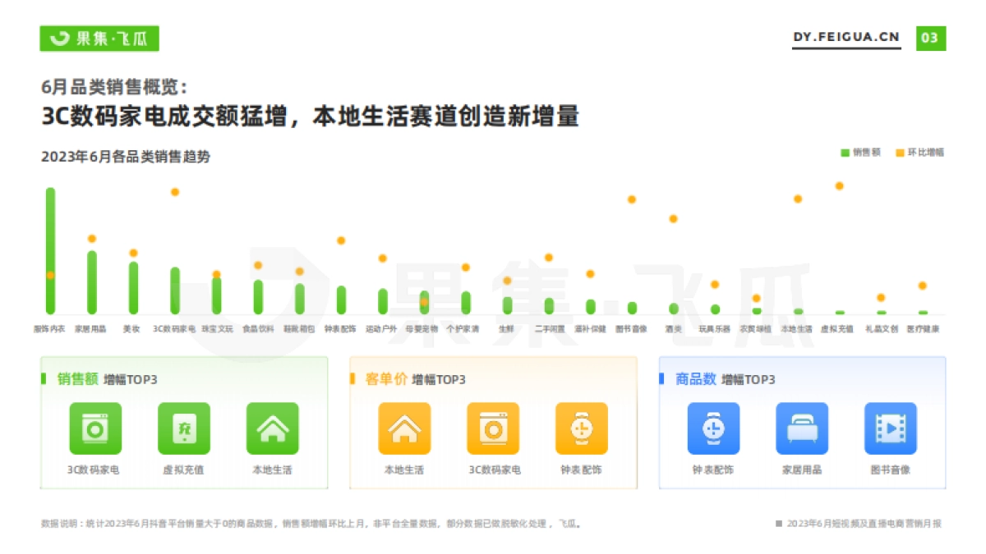
Task: Open the 图书音像 media player icon
Action: tap(892, 428)
